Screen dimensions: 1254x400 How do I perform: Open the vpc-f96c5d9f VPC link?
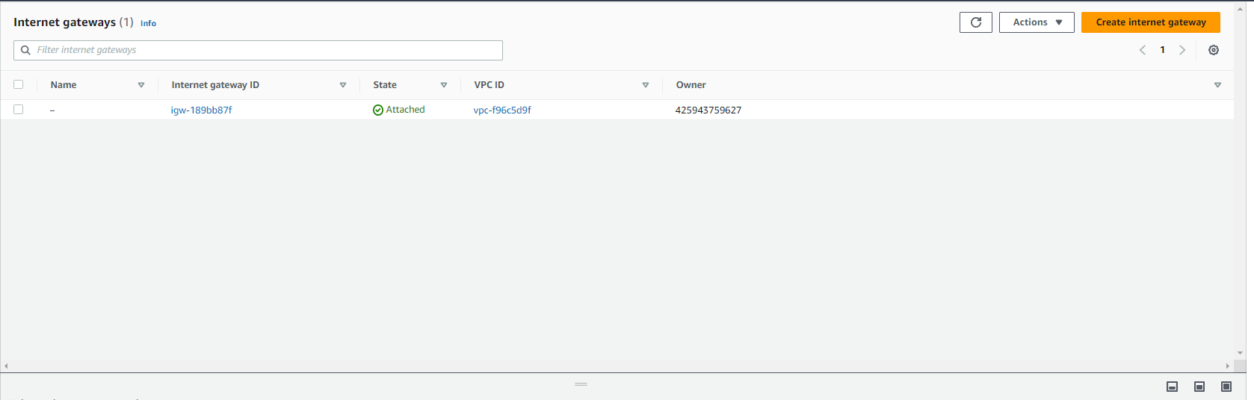[502, 110]
